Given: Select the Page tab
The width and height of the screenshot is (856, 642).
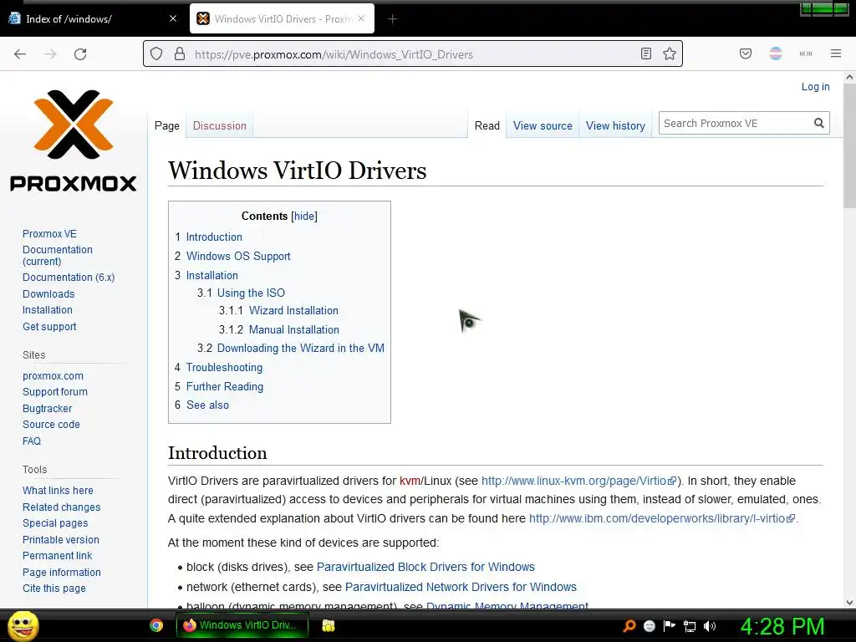Looking at the screenshot, I should point(167,125).
